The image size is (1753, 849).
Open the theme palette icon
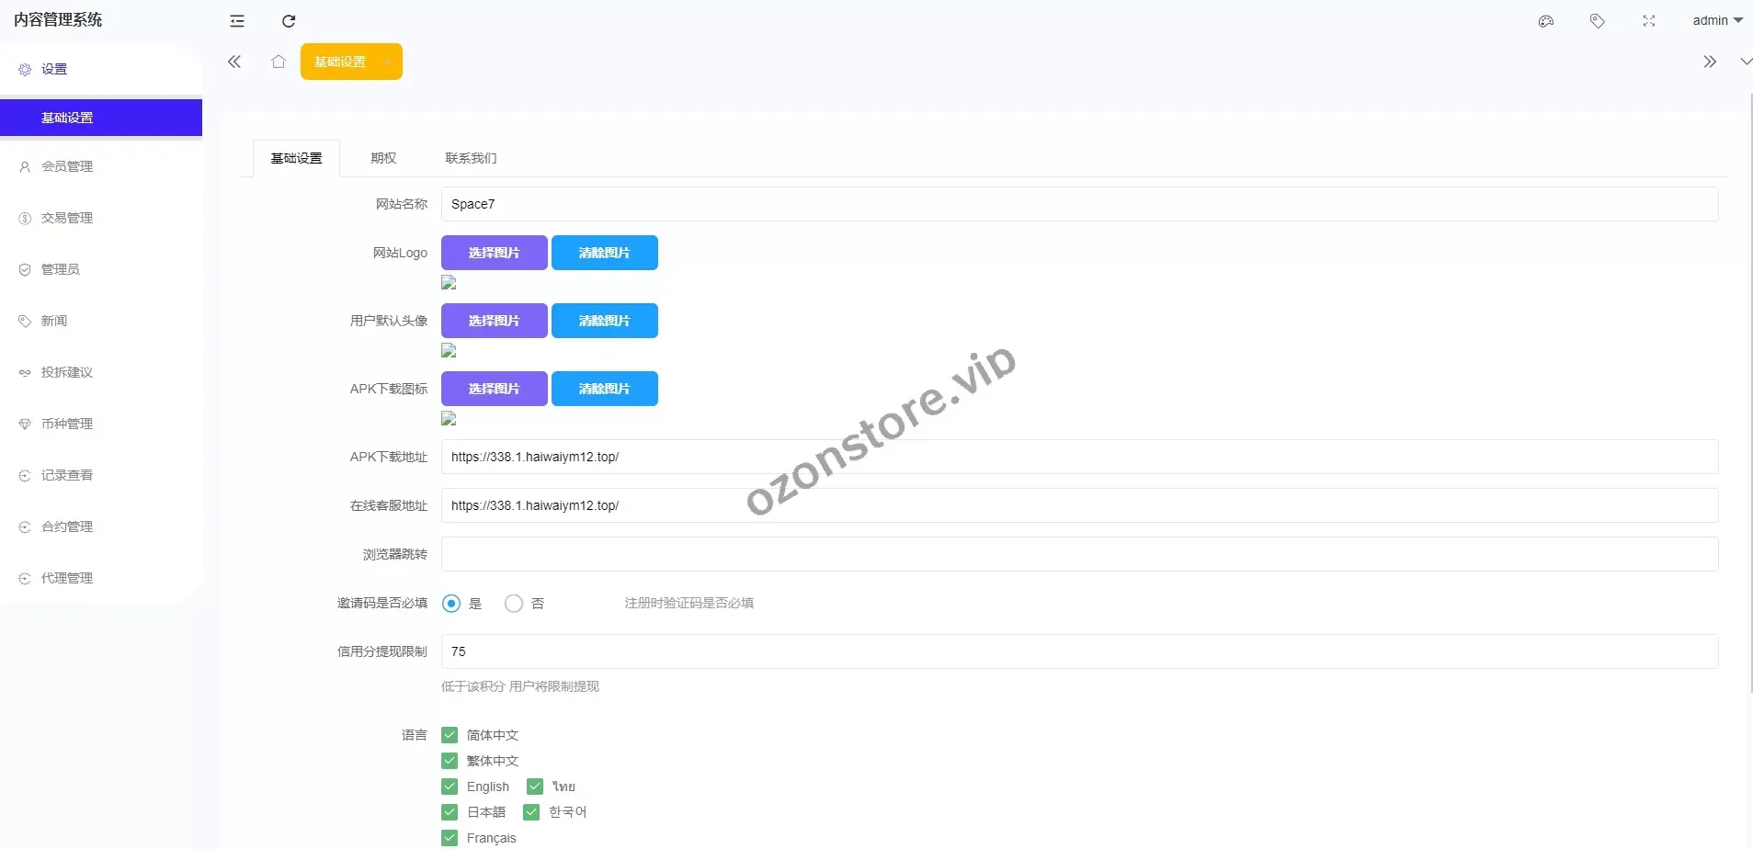click(1546, 21)
